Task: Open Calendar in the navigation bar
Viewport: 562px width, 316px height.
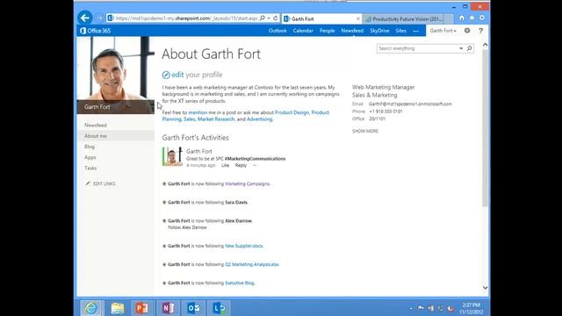Action: (x=303, y=31)
